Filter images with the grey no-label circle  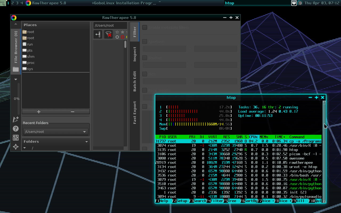[x=117, y=37]
